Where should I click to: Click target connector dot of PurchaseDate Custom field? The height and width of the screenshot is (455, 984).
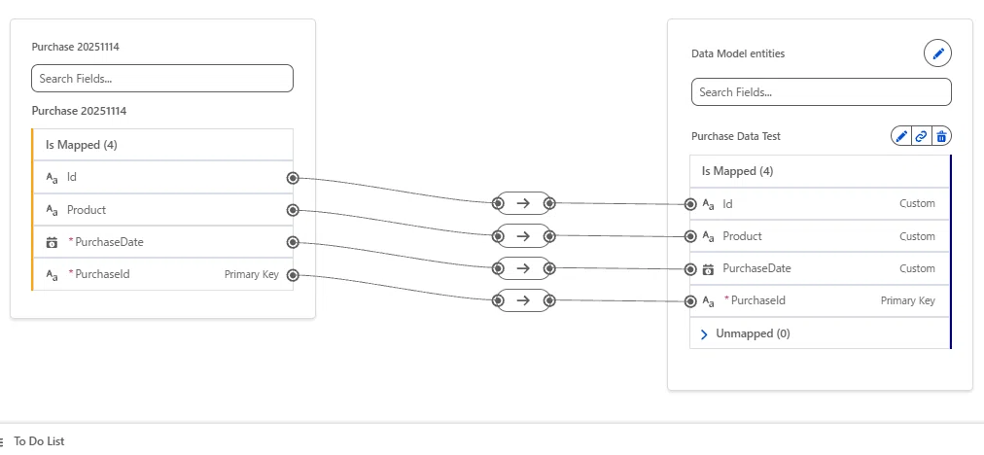click(x=690, y=269)
